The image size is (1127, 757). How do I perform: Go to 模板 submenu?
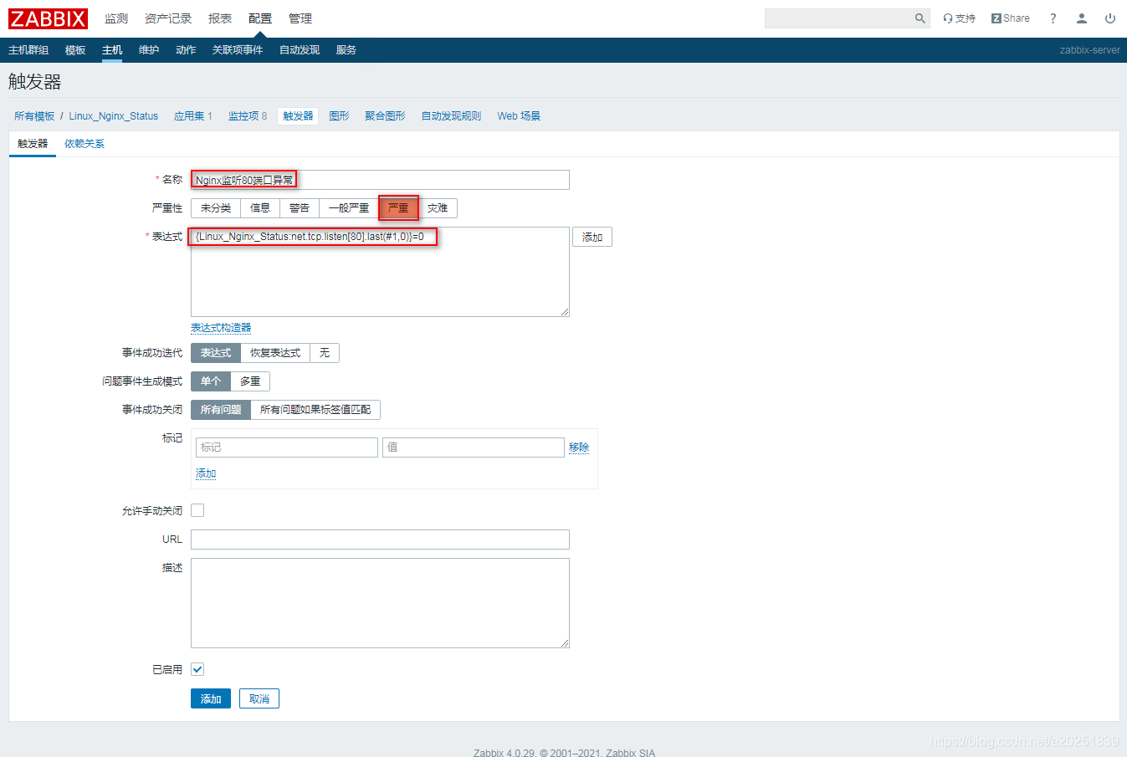(x=75, y=50)
